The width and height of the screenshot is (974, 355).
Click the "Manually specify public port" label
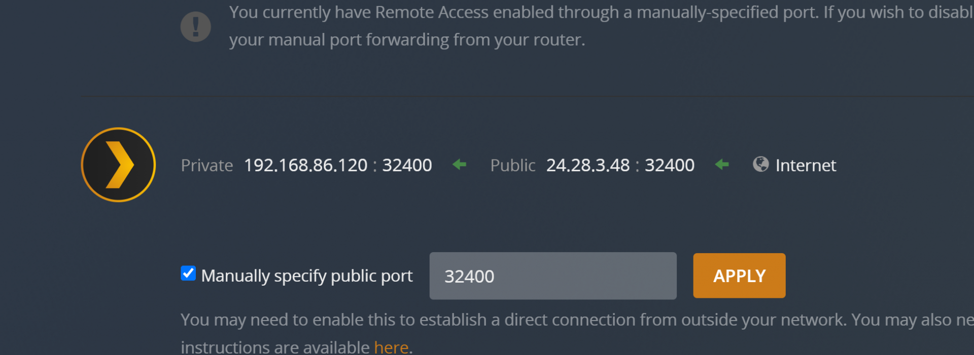tap(307, 276)
